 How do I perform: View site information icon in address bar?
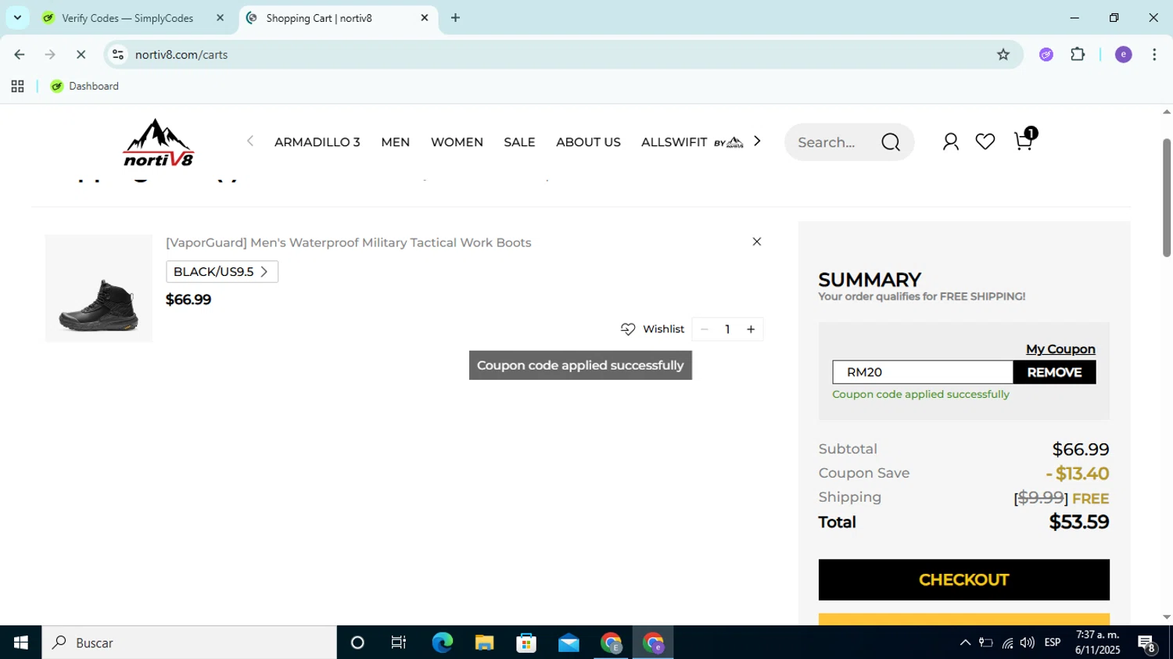pyautogui.click(x=118, y=54)
